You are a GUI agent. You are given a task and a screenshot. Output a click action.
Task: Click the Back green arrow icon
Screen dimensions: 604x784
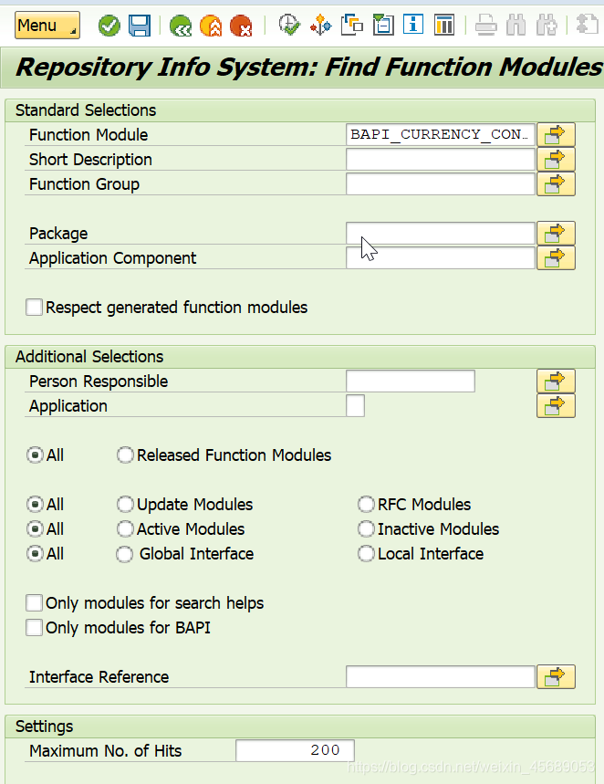tap(180, 26)
